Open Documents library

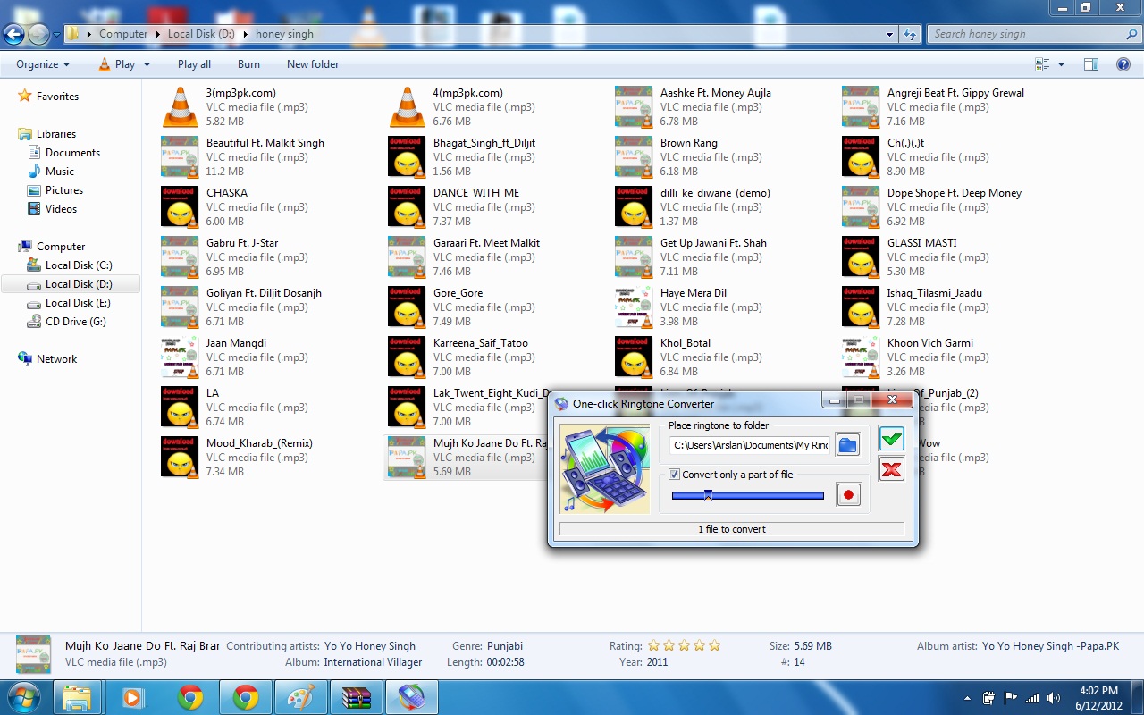tap(72, 153)
